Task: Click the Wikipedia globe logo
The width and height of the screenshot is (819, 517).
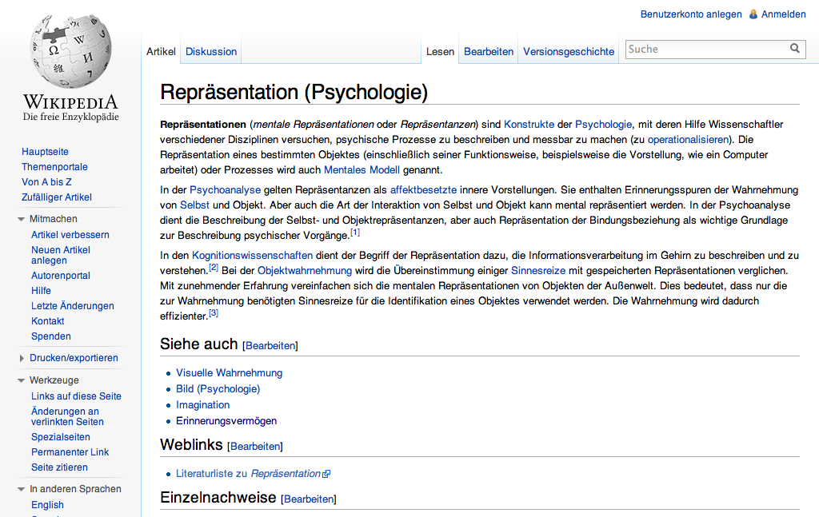Action: [70, 51]
